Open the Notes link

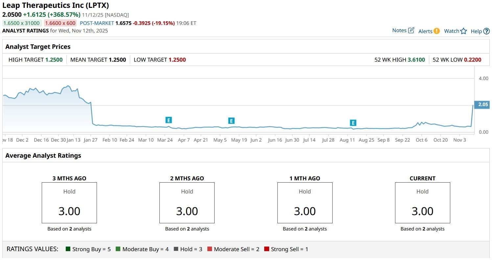(399, 30)
